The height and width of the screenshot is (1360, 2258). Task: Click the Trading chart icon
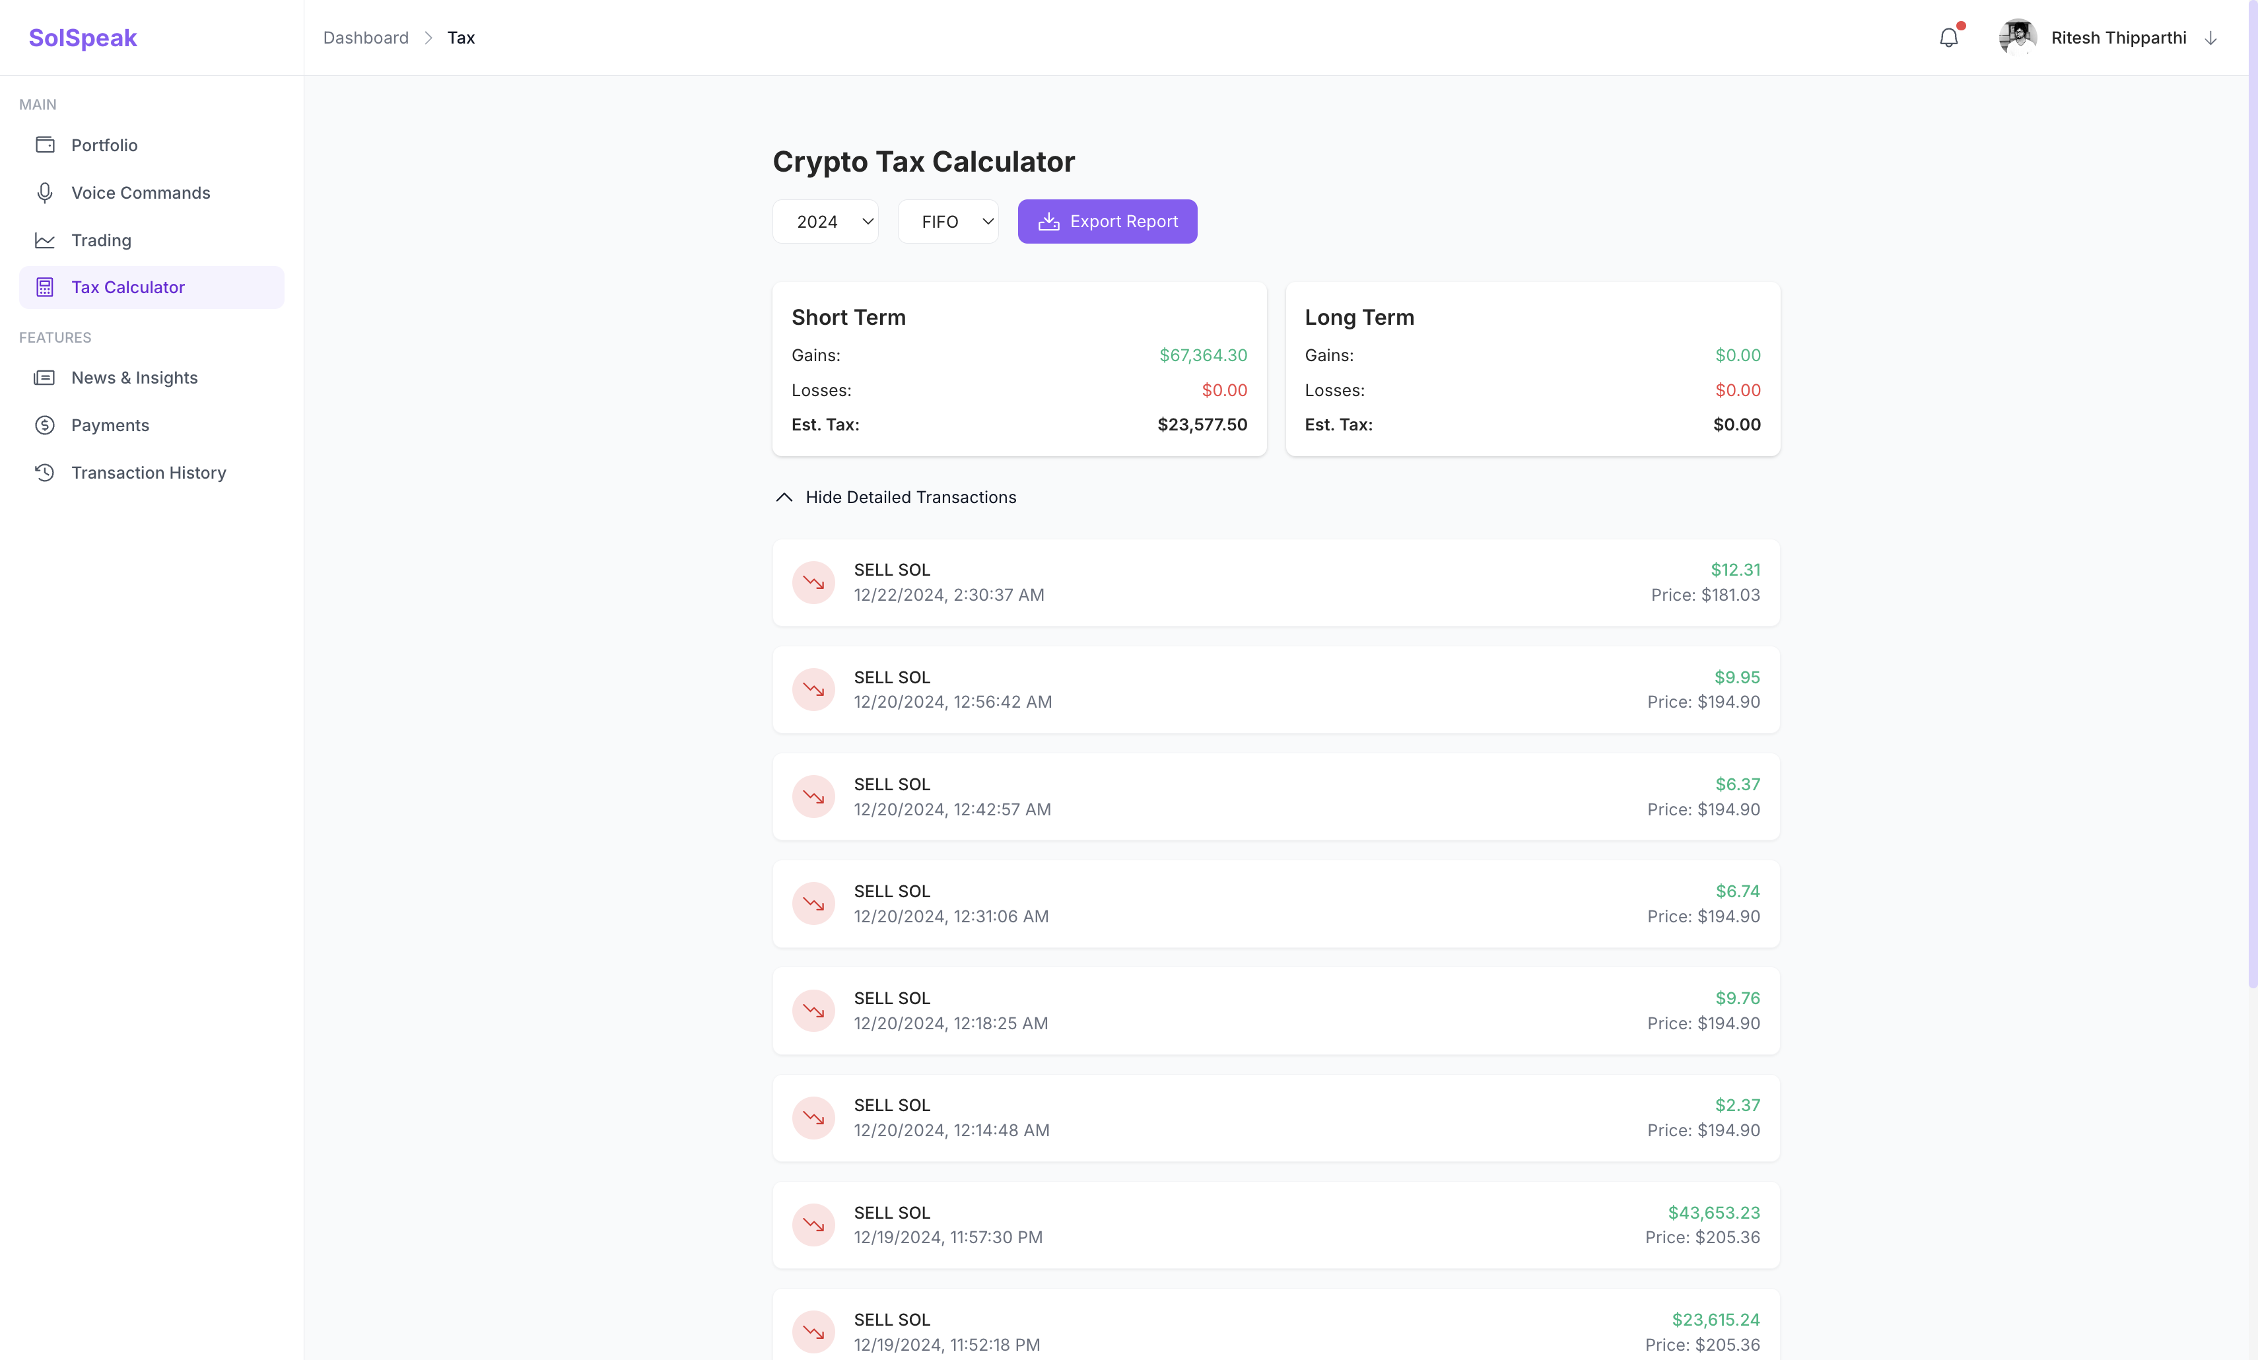tap(45, 240)
